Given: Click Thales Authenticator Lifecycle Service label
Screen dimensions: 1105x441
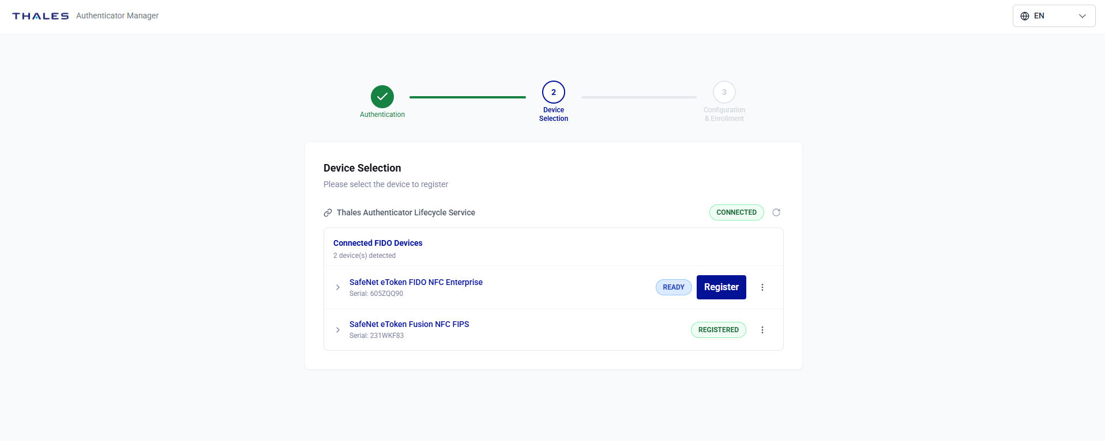Looking at the screenshot, I should [406, 212].
